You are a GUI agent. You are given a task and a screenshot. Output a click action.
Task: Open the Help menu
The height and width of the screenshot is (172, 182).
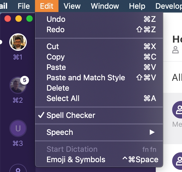click(137, 6)
